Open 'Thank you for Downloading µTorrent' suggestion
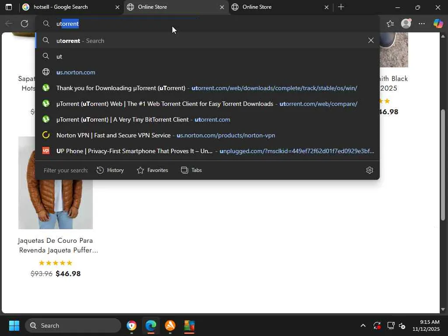 [207, 87]
